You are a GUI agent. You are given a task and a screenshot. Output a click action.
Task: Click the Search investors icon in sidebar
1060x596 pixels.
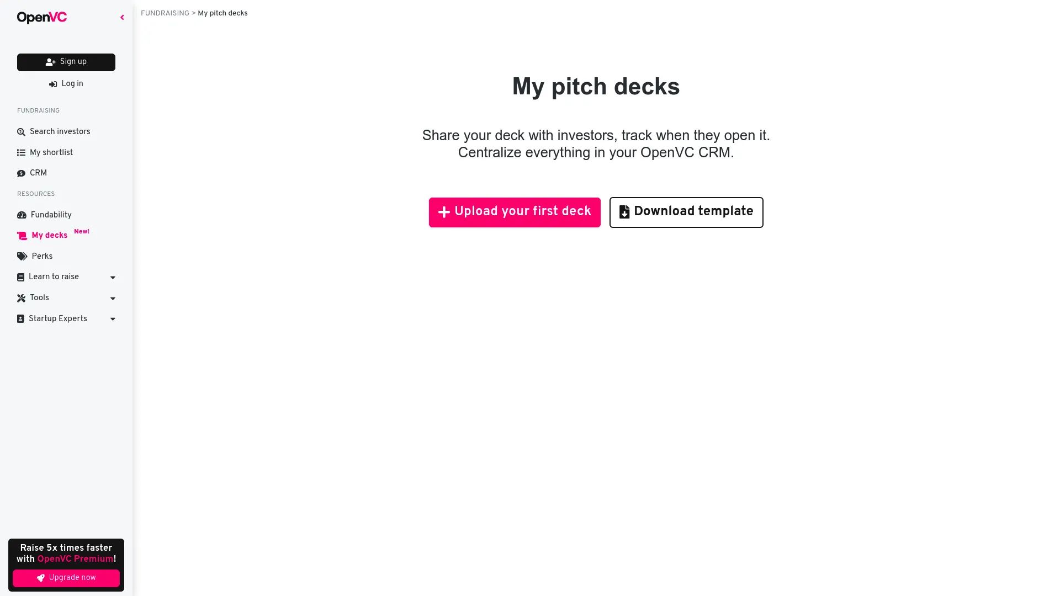tap(22, 131)
